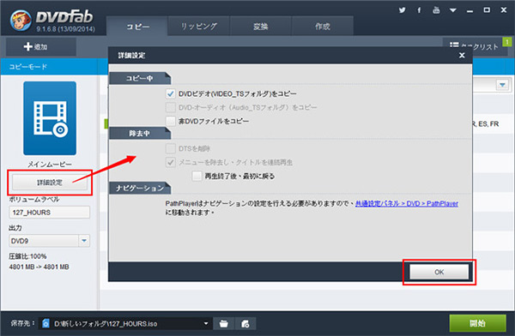Open the dropdown arrow at upper right of list
Screen dimensions: 515x336
click(502, 85)
